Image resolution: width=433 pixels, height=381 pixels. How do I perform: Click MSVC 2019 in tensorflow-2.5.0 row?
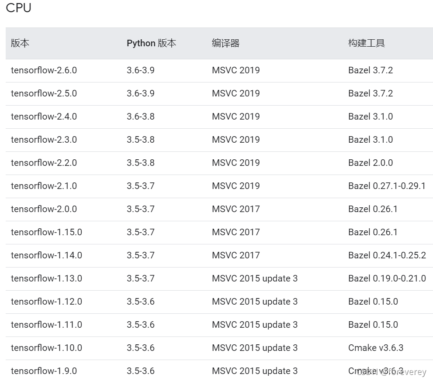236,93
